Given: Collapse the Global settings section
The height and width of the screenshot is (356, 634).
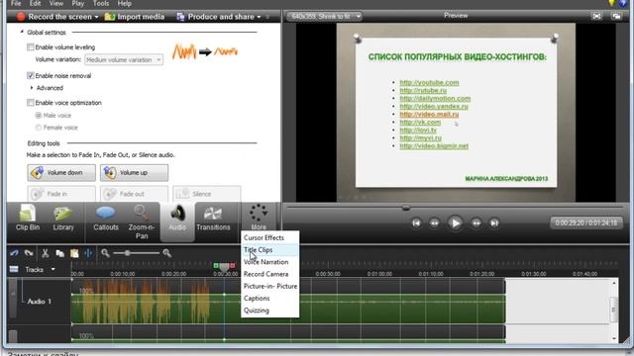Looking at the screenshot, I should (x=22, y=32).
